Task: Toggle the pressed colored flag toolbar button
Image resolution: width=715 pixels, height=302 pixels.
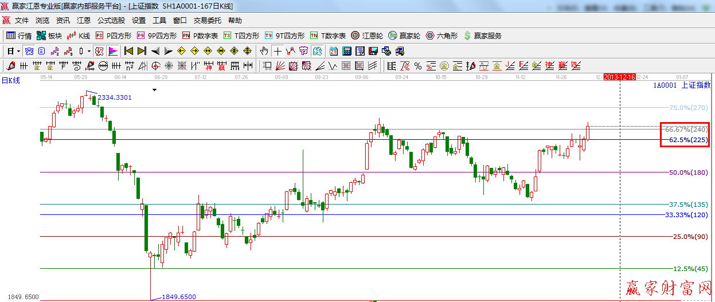Action: point(113,51)
